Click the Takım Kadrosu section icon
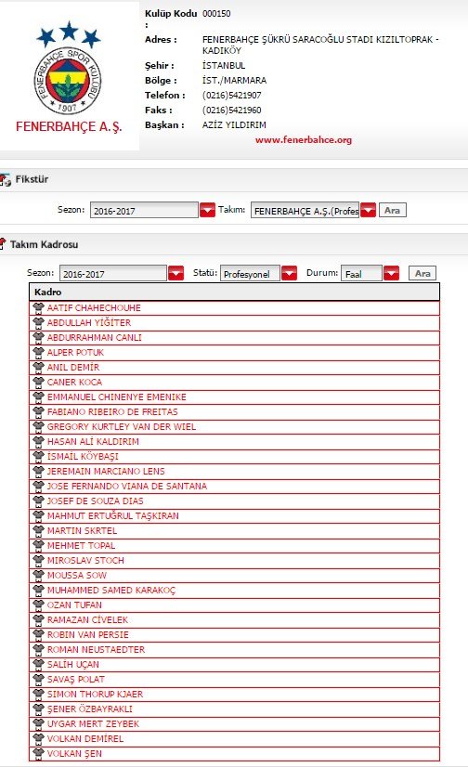 point(3,243)
